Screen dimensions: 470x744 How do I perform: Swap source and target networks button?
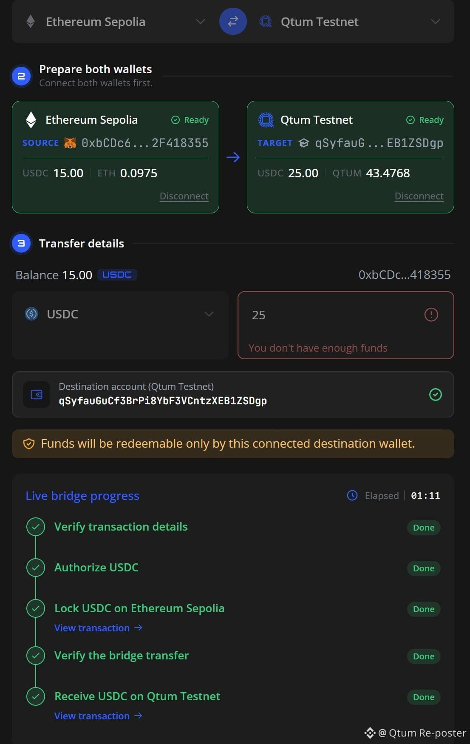(233, 21)
